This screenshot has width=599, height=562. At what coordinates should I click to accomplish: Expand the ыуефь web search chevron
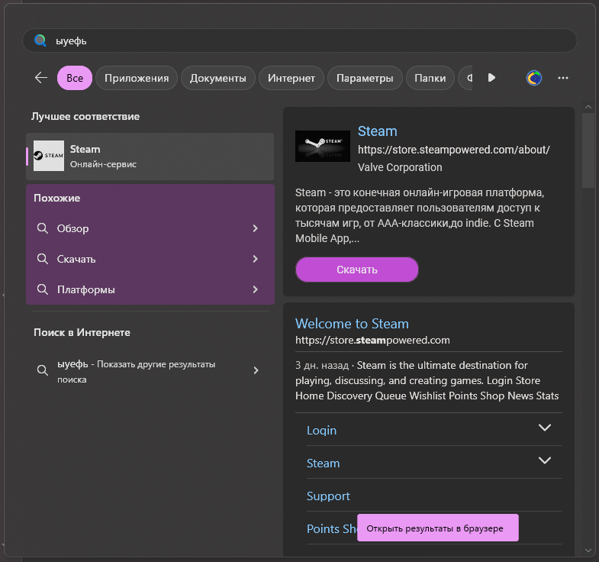[256, 370]
